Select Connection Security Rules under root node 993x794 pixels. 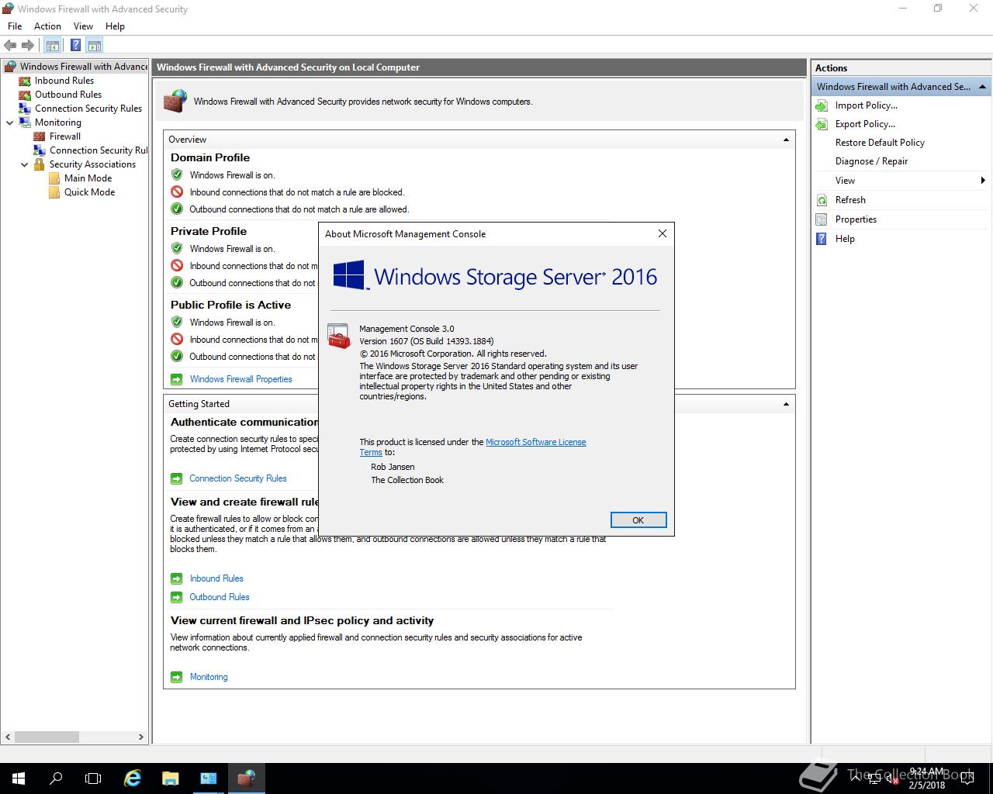pos(88,109)
